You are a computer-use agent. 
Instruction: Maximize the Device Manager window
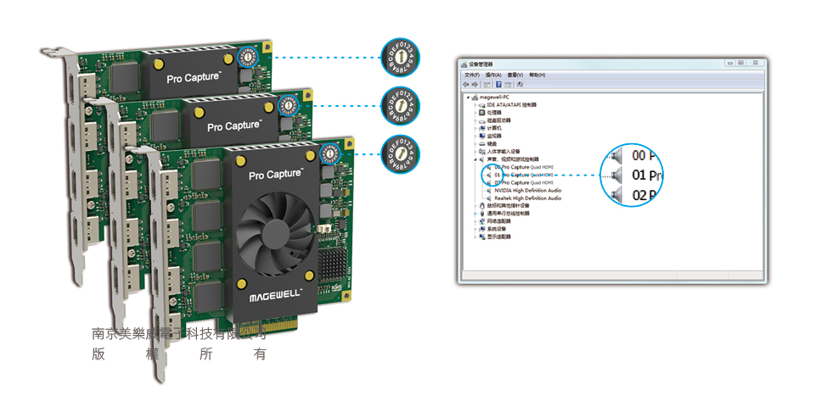740,63
